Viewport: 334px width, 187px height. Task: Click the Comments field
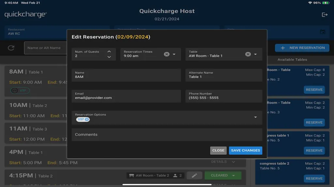167,135
